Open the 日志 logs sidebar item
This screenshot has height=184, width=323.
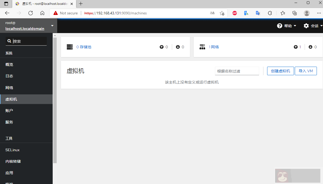(x=9, y=76)
